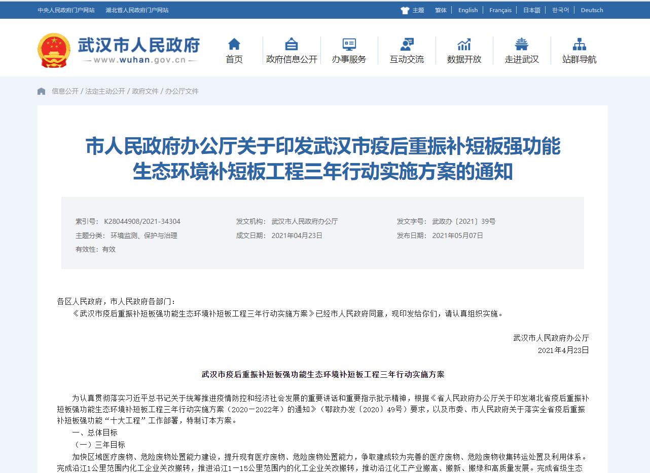This screenshot has height=473, width=650.
Task: Click the 站群导航 sitemap icon
Action: pos(579,44)
